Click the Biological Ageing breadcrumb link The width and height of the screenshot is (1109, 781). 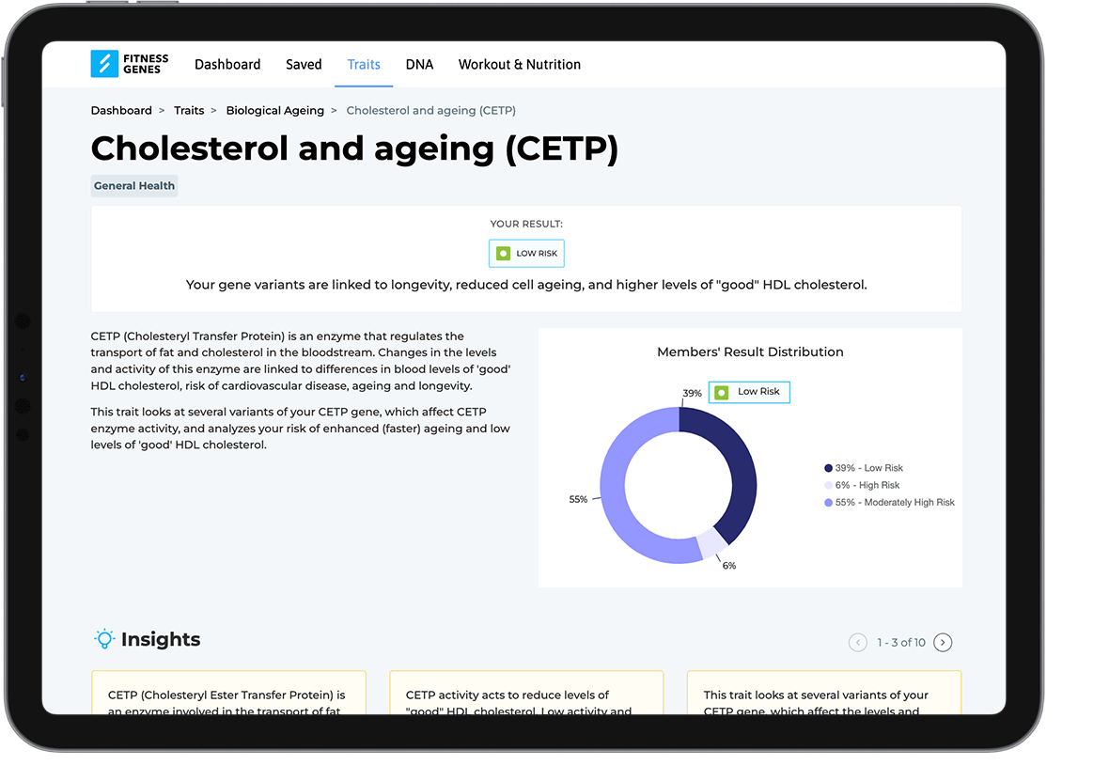point(274,111)
